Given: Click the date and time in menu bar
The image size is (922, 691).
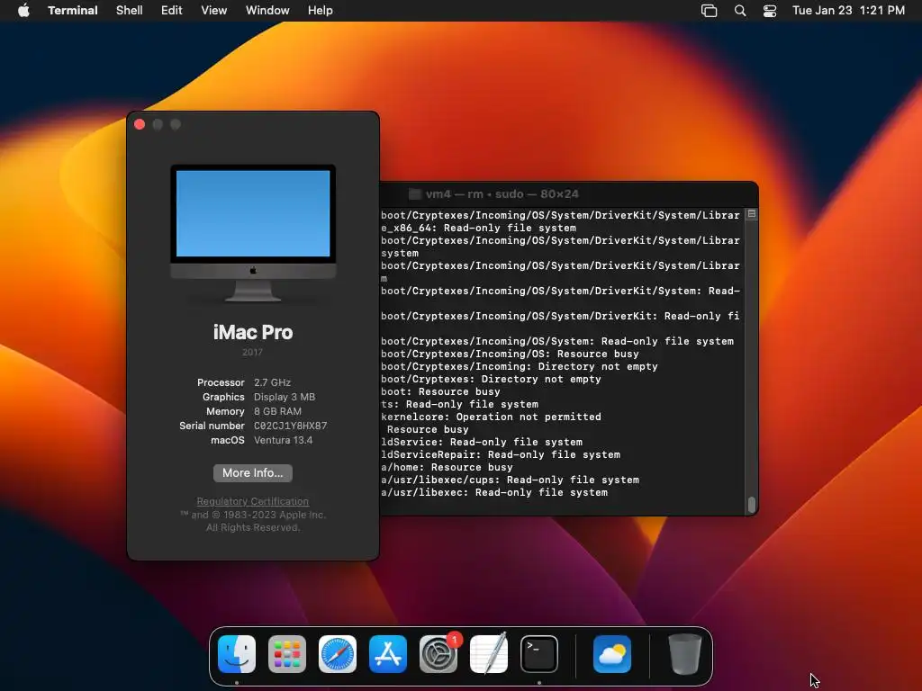Looking at the screenshot, I should [848, 10].
